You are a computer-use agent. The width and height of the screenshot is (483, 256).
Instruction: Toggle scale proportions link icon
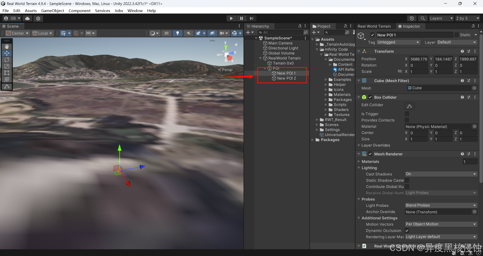point(400,72)
